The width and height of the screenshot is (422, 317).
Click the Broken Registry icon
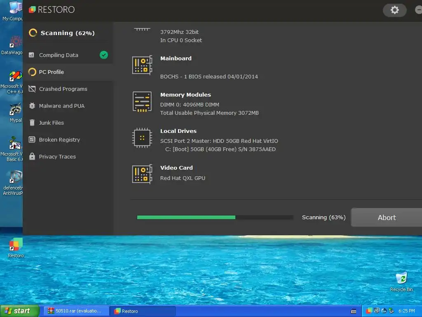[32, 140]
